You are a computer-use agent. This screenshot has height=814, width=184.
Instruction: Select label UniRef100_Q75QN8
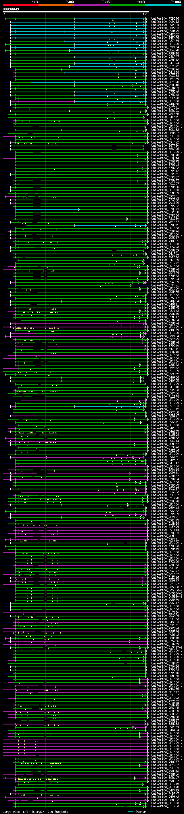[x=165, y=95]
